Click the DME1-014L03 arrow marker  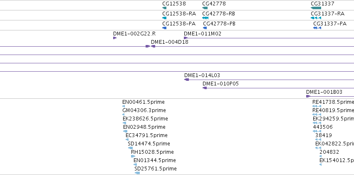point(186,79)
